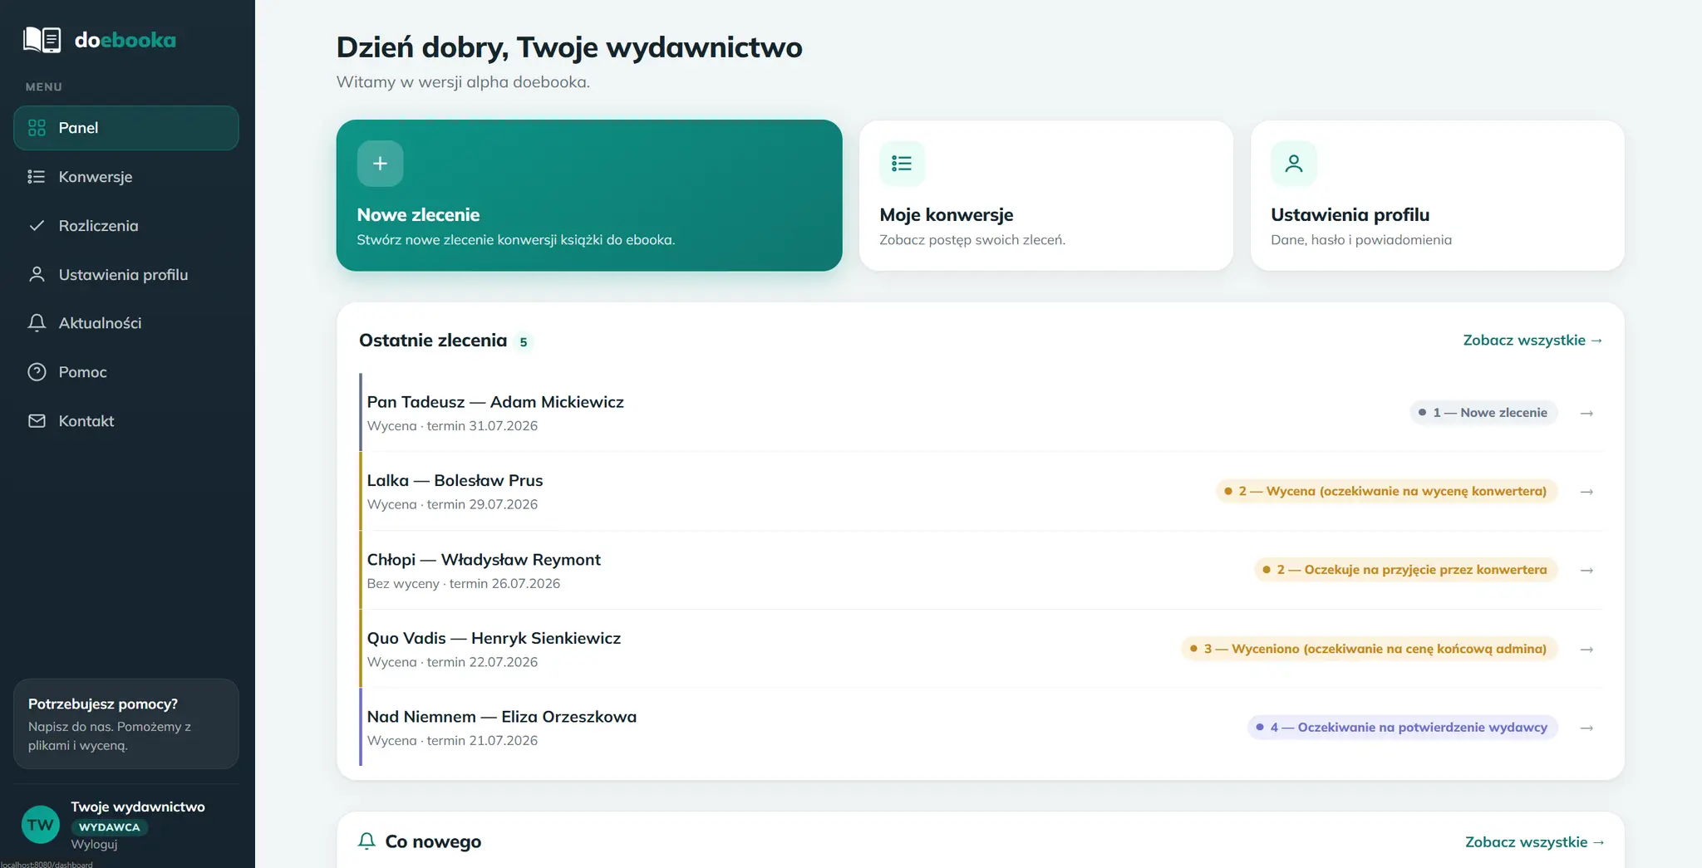Click the Twoje wydawnictwo user name
1702x868 pixels.
(x=138, y=807)
